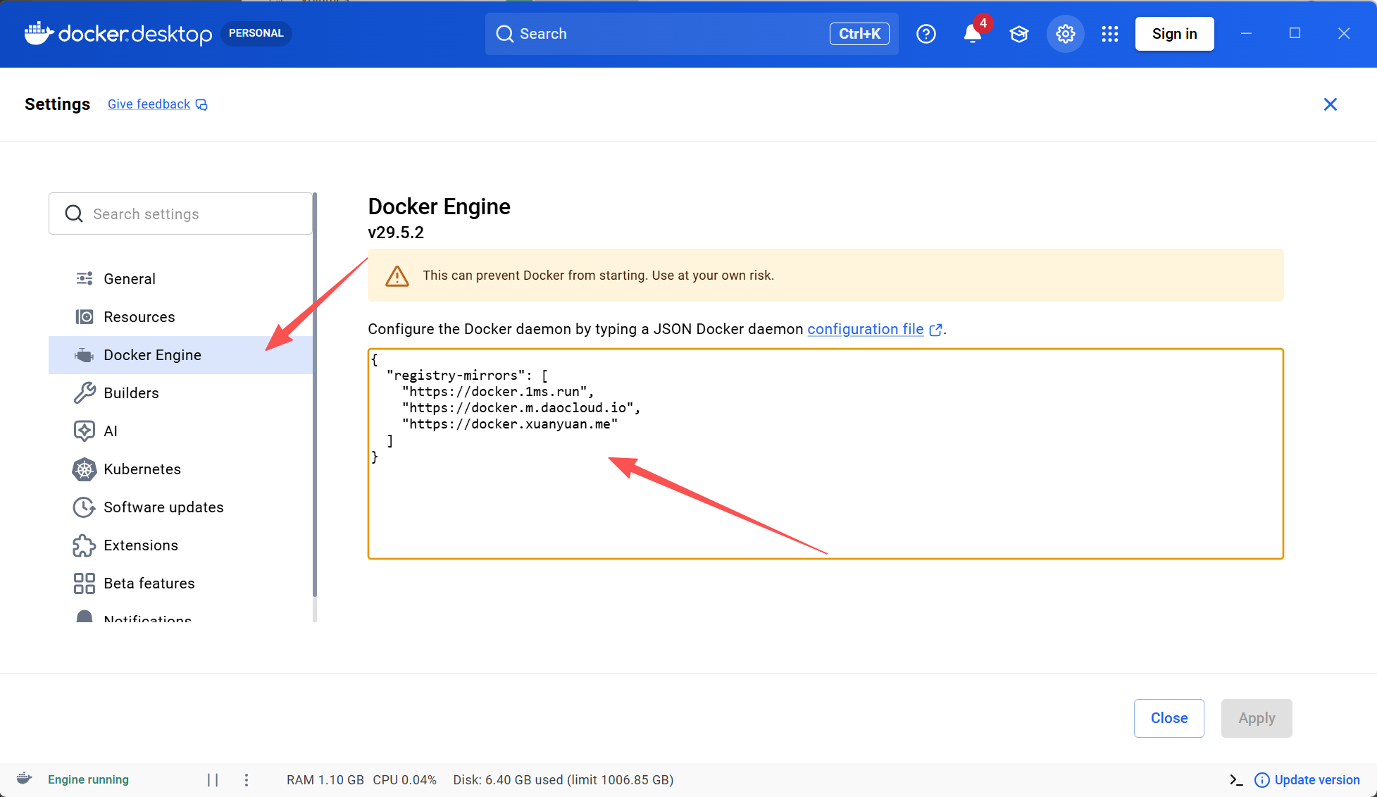Image resolution: width=1377 pixels, height=797 pixels.
Task: Click the RAM 1.10 GB status
Action: coord(325,780)
